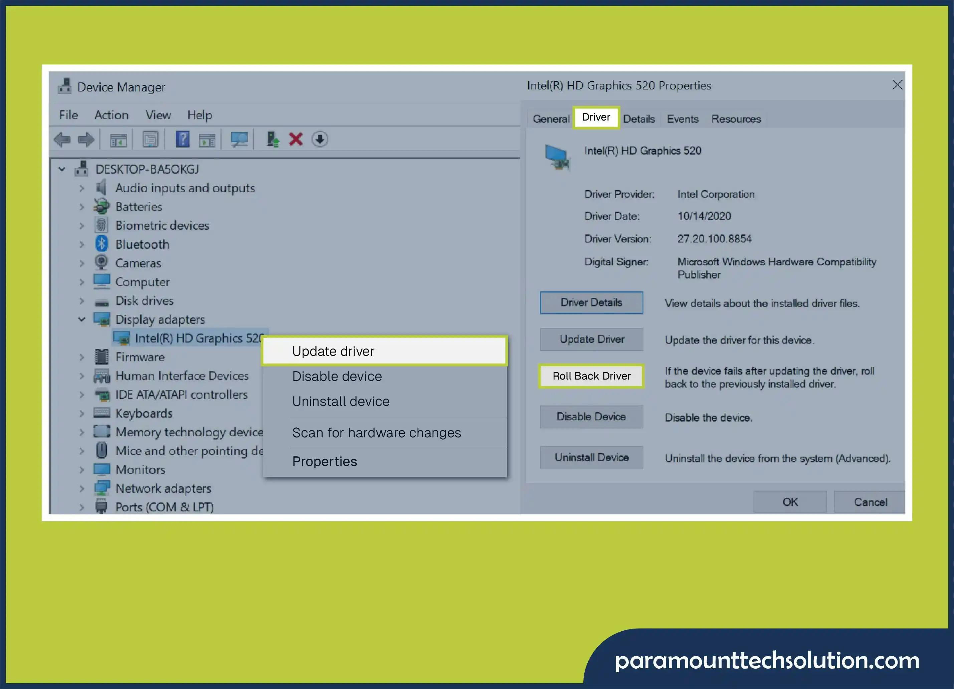Click the Driver Details button
Viewport: 954px width, 689px height.
[x=591, y=302]
